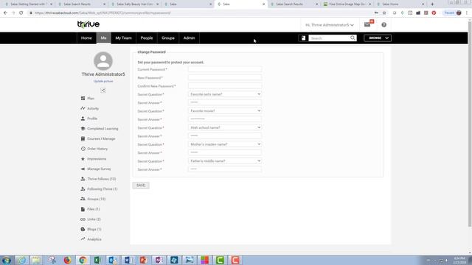Click the Confirm New Password input field
The width and height of the screenshot is (472, 265).
point(225,86)
